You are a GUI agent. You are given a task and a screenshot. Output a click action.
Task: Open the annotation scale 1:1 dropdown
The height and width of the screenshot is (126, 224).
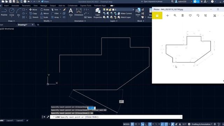point(184,124)
